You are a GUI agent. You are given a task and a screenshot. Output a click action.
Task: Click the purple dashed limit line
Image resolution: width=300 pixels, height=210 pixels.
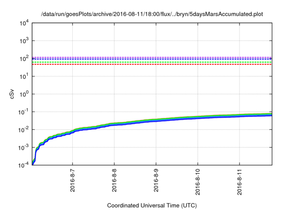[152, 57]
